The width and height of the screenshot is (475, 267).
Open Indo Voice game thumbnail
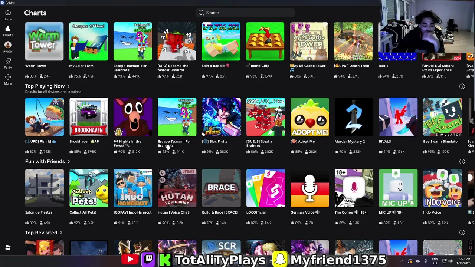coord(442,188)
